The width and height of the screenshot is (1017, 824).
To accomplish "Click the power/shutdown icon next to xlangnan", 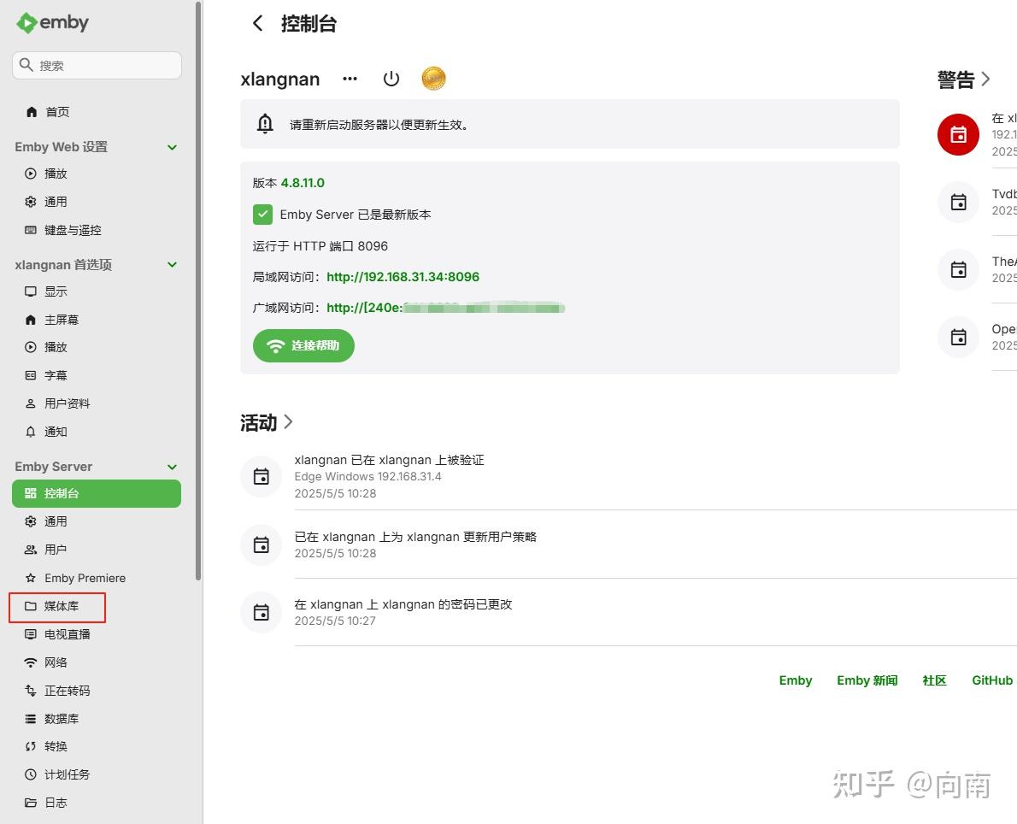I will 391,78.
